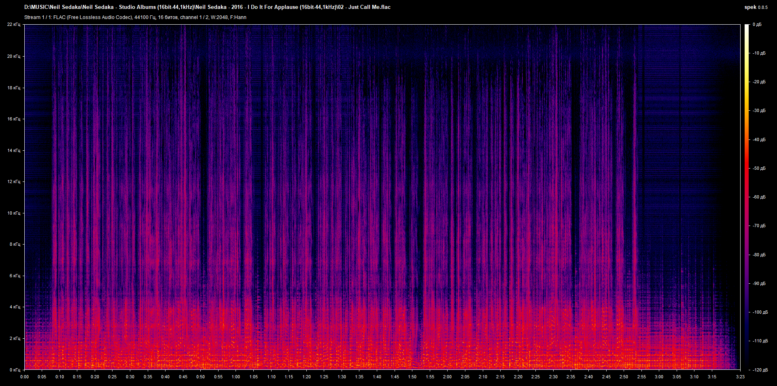Click the 22 кГц frequency axis label
Viewport: 777px width, 386px height.
(14, 25)
